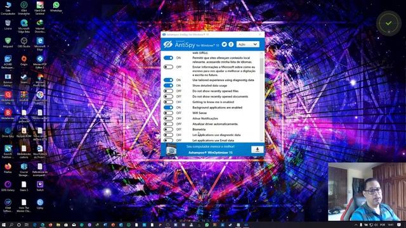406x228 pixels.
Task: Open the Ashampoo WinOptimizer 15 link
Action: [210, 153]
